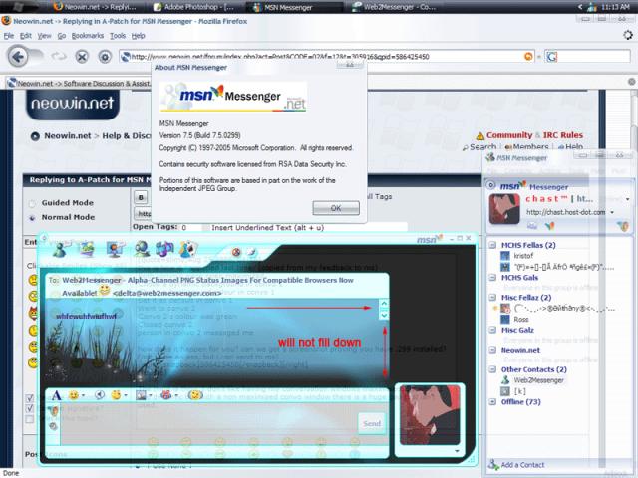Click Block contact icon in chat window
The height and width of the screenshot is (478, 638).
coord(236,252)
